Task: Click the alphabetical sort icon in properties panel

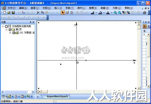Action: pyautogui.click(x=149, y=26)
